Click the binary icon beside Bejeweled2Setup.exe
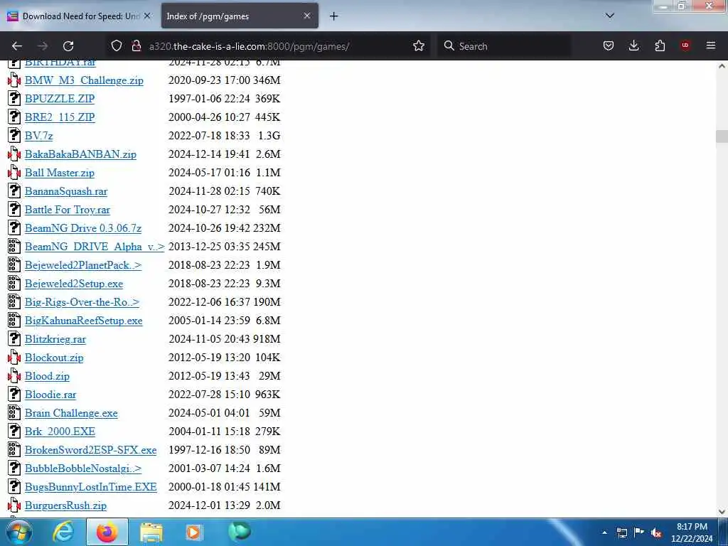The image size is (728, 546). tap(14, 283)
